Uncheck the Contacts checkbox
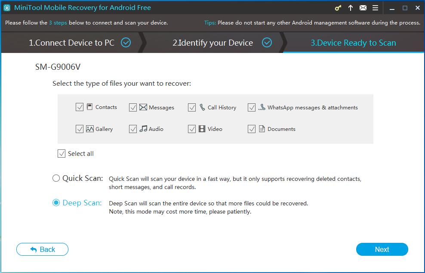 pyautogui.click(x=80, y=107)
